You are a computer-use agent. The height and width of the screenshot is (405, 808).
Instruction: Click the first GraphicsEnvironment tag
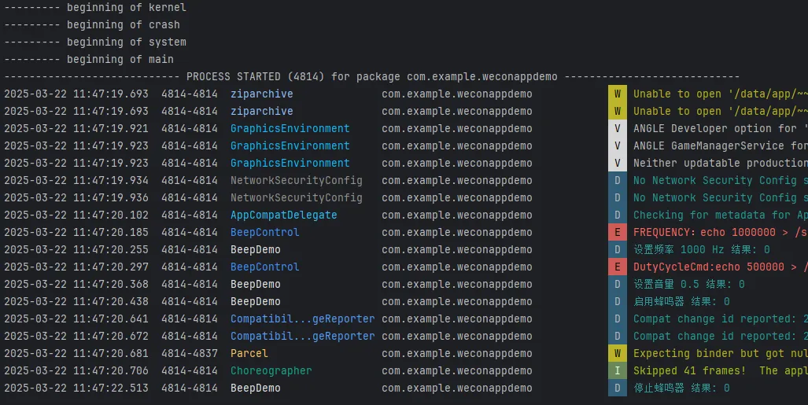(x=290, y=129)
